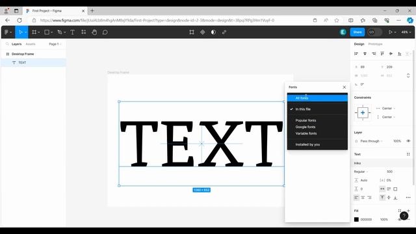
Task: Select the Pen tool
Action: (x=60, y=32)
